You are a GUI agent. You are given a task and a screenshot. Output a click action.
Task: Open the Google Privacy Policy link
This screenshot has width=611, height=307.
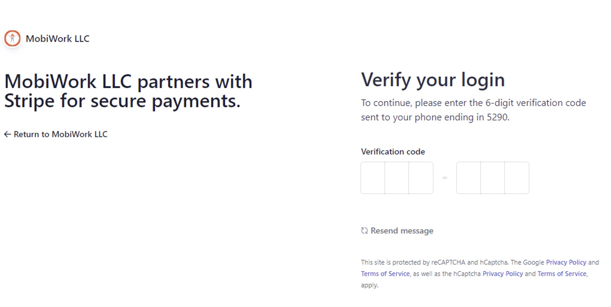click(566, 262)
